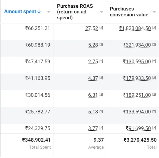Viewport: 159px width, 158px height.
Task: Open the Purchases conversion value dropdown arrow
Action: [154, 12]
